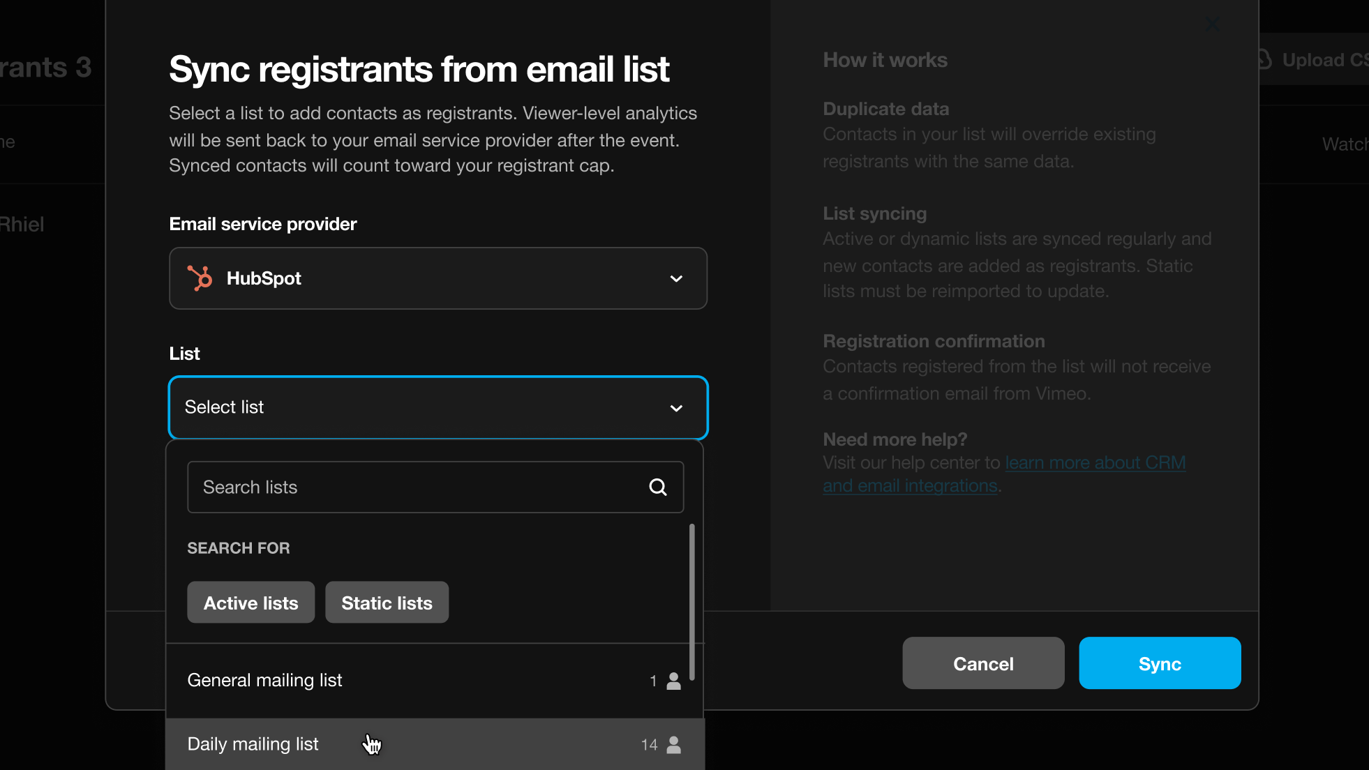The width and height of the screenshot is (1369, 770).
Task: Click the HubSpot sprocket logo icon
Action: click(200, 278)
